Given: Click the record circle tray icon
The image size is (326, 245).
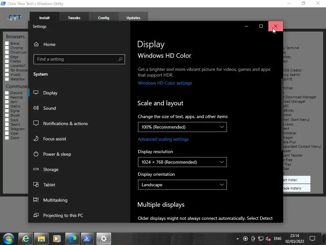Looking at the screenshot, I should tap(245, 239).
